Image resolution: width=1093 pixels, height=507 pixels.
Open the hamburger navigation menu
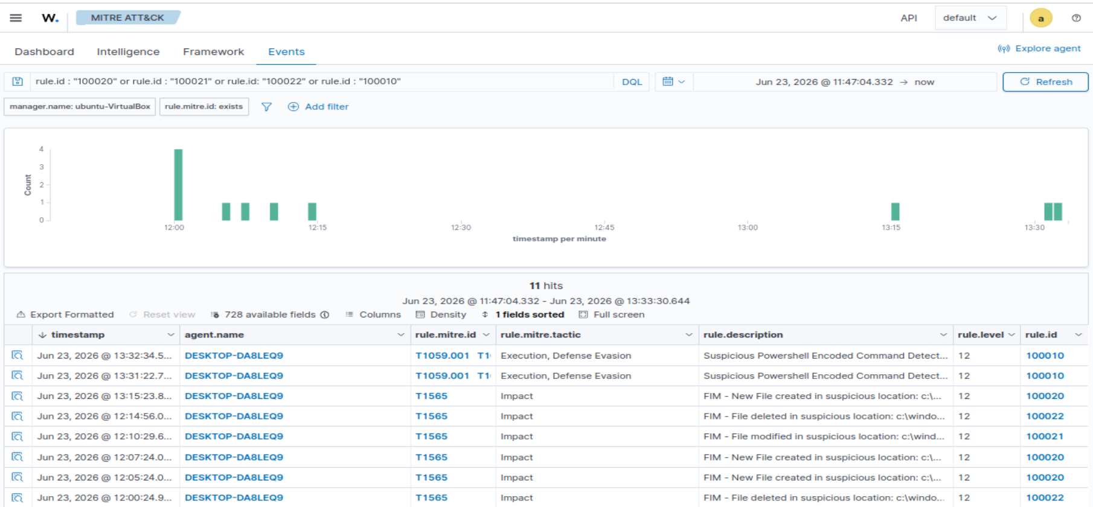16,18
